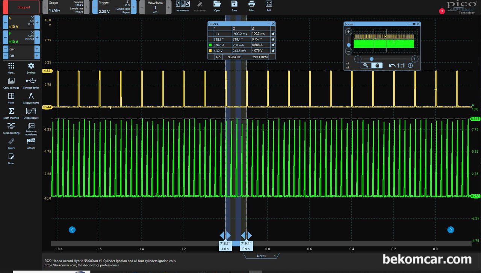Open DeepMeasure tool

click(31, 113)
